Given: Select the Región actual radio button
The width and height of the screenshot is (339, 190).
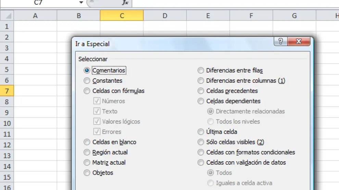Looking at the screenshot, I should tap(87, 152).
